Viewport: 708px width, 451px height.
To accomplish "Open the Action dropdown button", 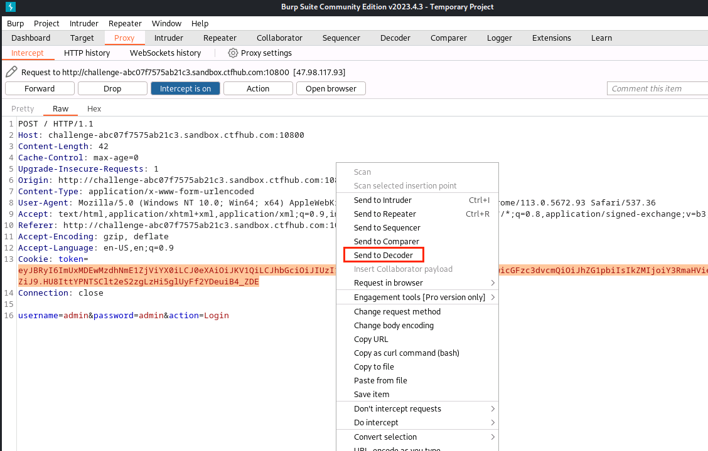I will [258, 89].
